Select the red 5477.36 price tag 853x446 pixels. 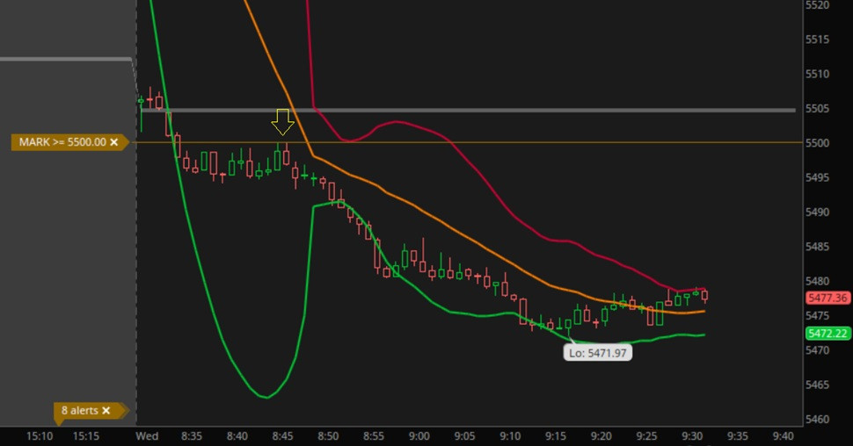point(827,298)
